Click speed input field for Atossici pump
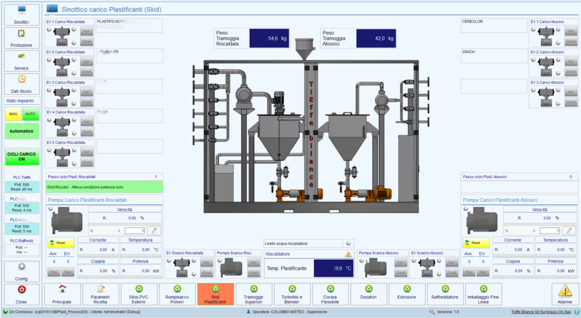This screenshot has width=581, height=318. click(x=549, y=231)
